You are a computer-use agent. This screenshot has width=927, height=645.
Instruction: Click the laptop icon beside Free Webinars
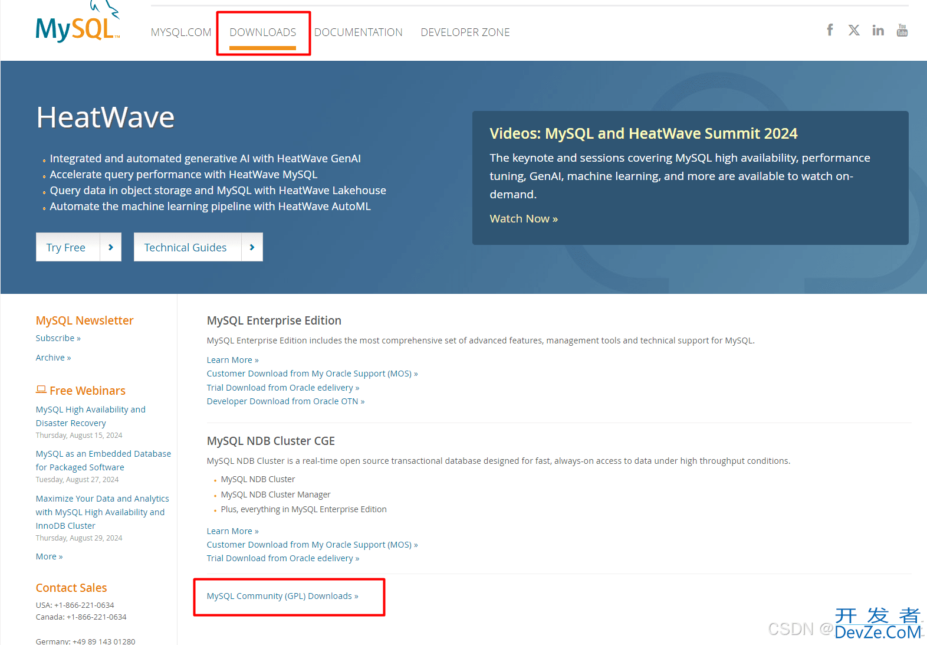41,389
